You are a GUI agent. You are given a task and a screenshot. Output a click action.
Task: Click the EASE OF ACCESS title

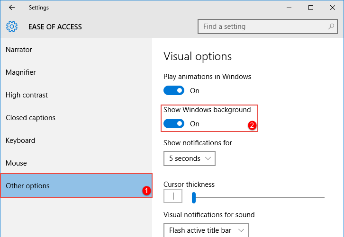55,26
